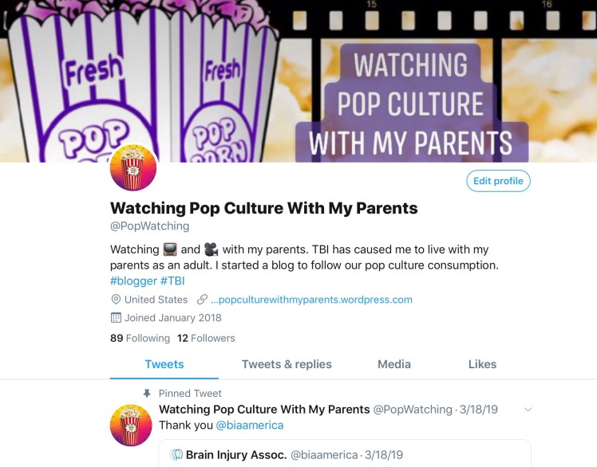The width and height of the screenshot is (597, 467).
Task: Open the #blogger hashtag link
Action: click(133, 281)
